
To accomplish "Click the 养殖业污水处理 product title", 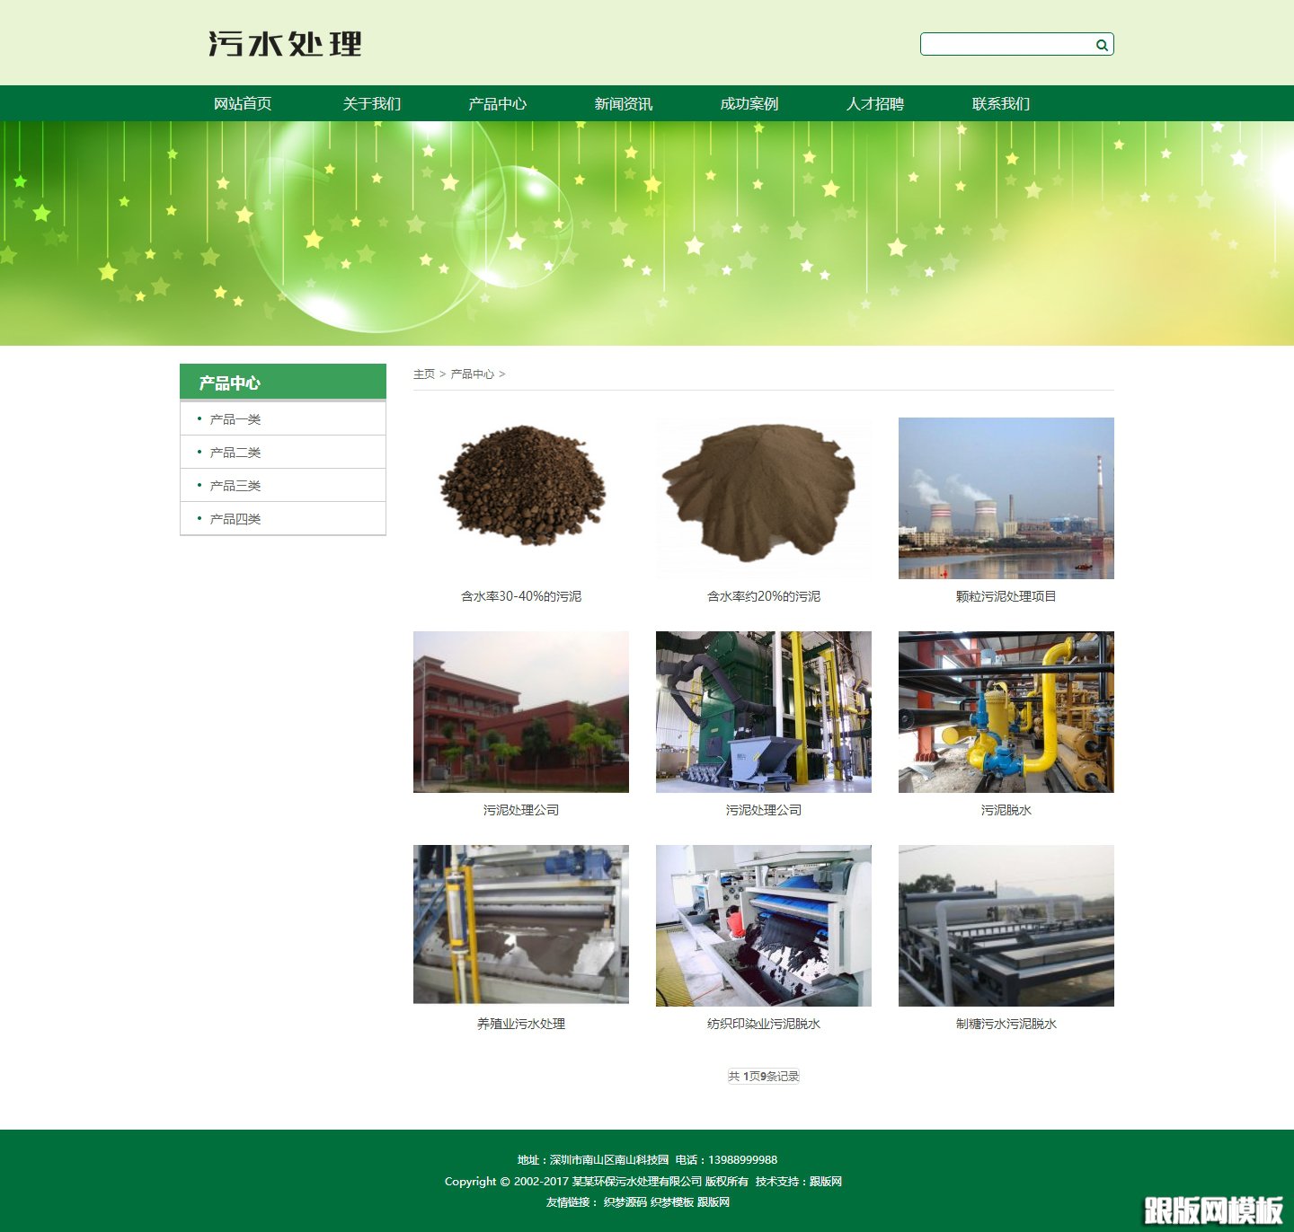I will [521, 1024].
